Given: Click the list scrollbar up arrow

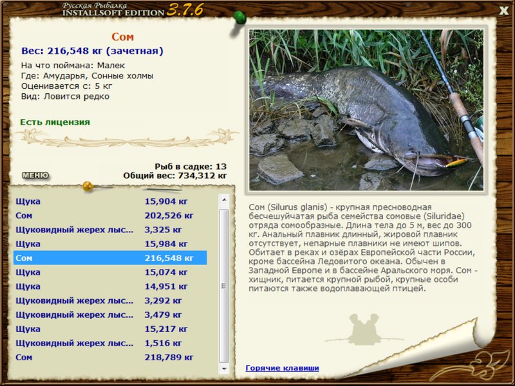Looking at the screenshot, I should (224, 199).
